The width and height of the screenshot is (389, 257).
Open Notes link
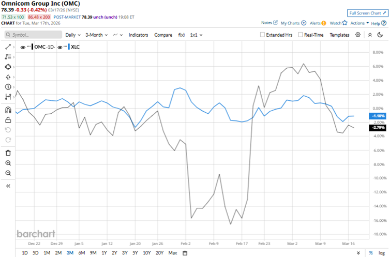pos(269,23)
